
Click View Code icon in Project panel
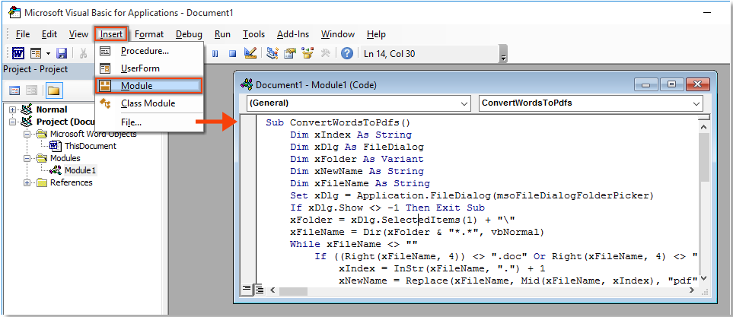(x=14, y=90)
